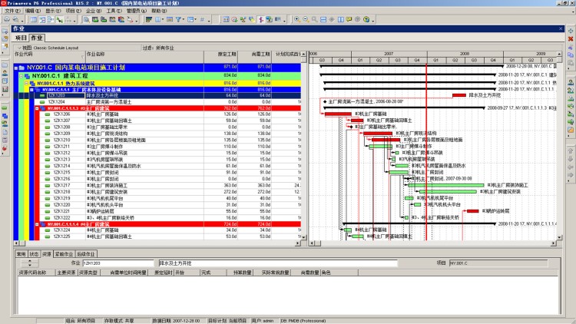Open the 显示 menu
Screen dimensions: 576x324
(53, 11)
